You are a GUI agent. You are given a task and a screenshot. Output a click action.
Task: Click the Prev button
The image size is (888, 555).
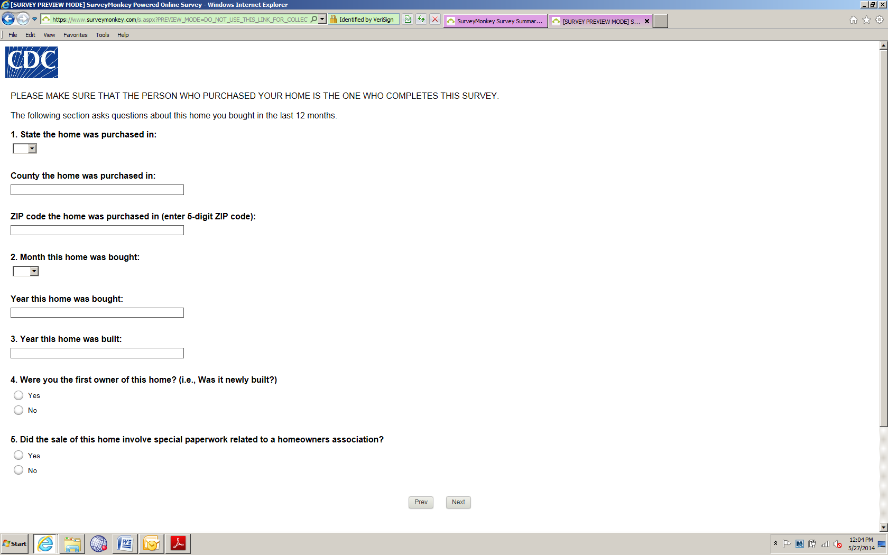pyautogui.click(x=421, y=502)
